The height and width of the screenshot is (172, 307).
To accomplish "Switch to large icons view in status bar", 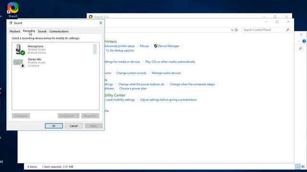I will pos(303,167).
